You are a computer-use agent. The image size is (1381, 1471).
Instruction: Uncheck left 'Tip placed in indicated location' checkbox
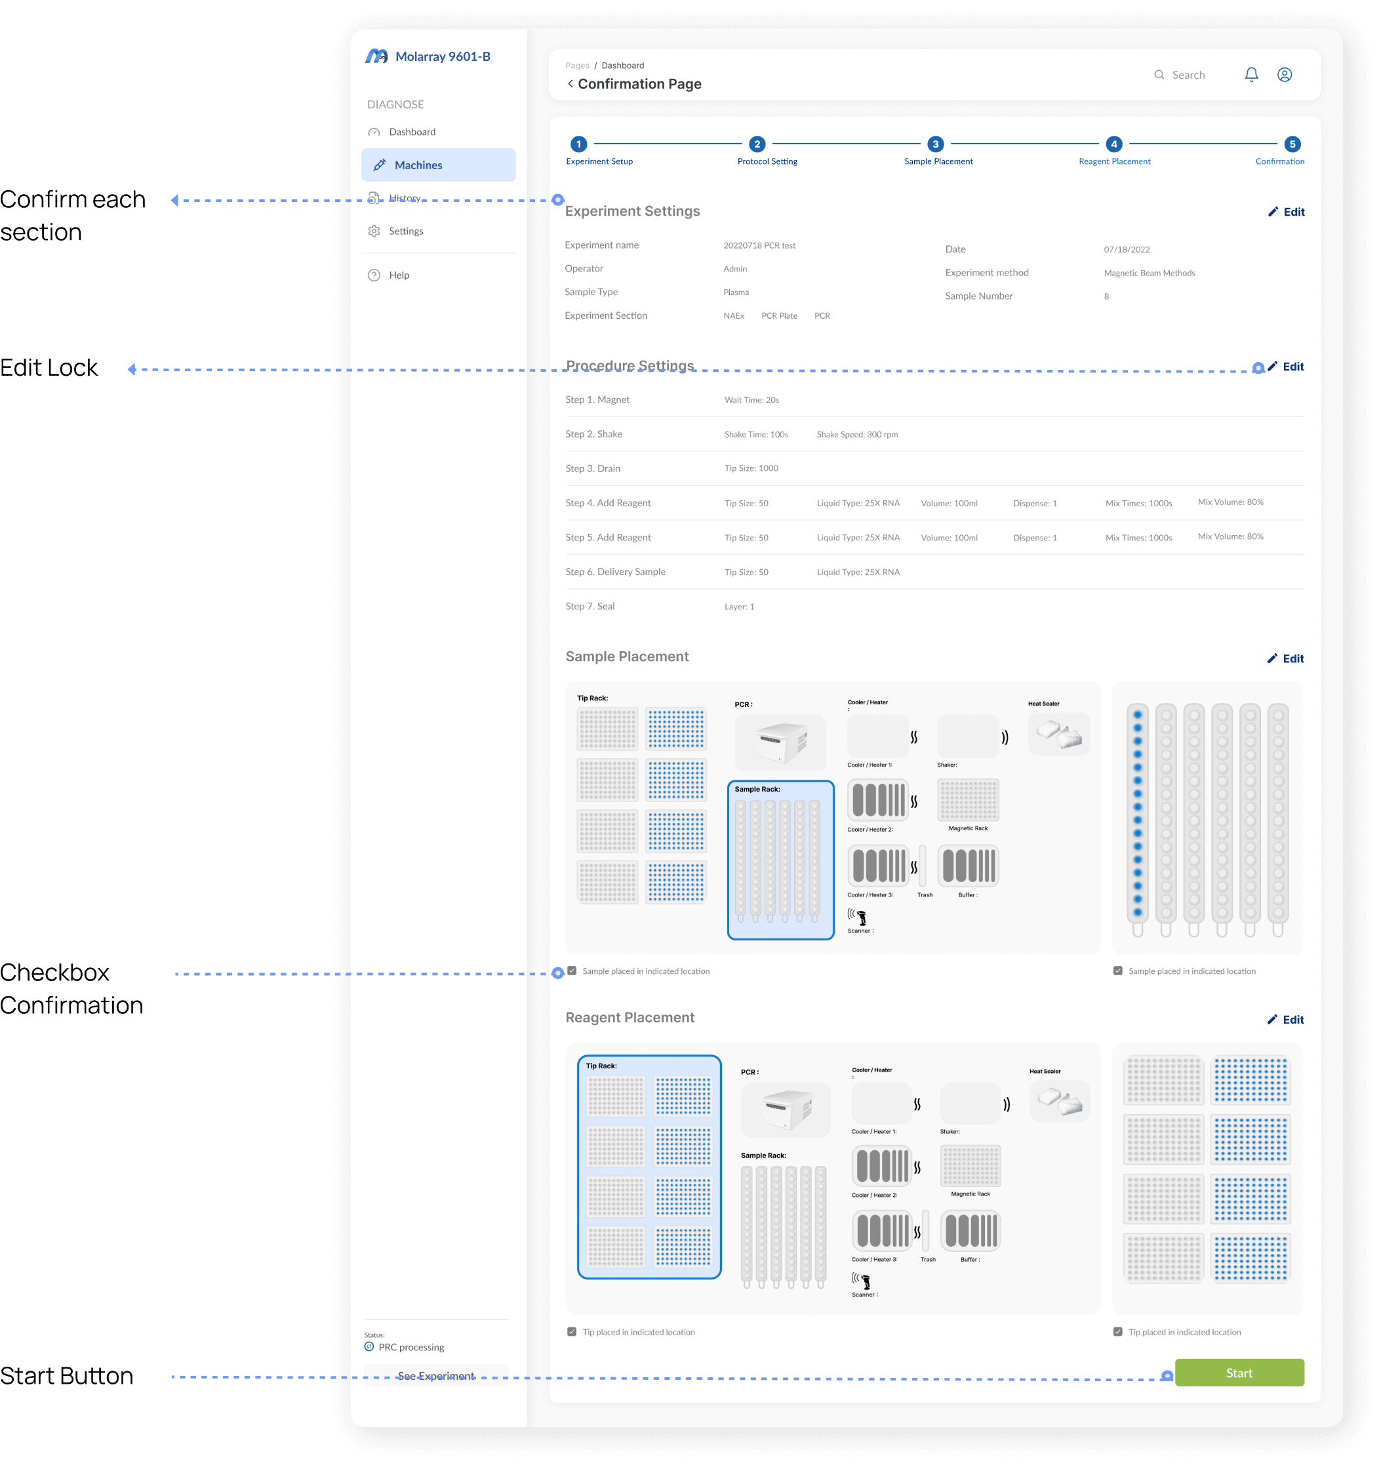click(572, 1331)
